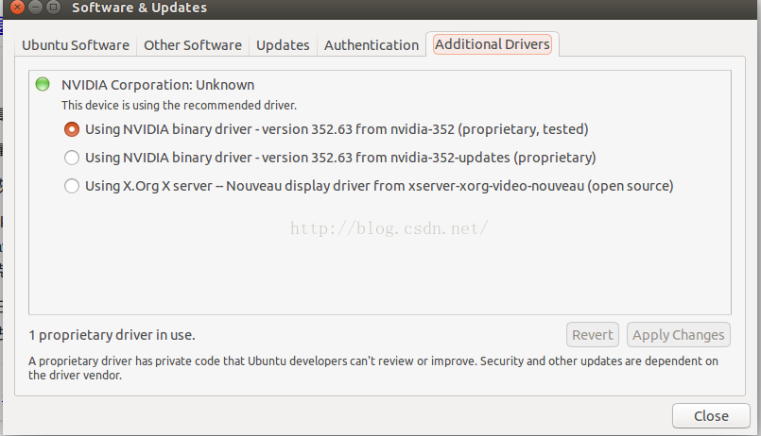Click the green driver status indicator
The height and width of the screenshot is (436, 761).
43,84
